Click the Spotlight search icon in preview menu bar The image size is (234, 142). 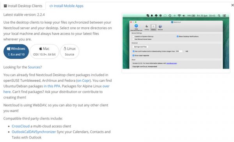click(219, 16)
